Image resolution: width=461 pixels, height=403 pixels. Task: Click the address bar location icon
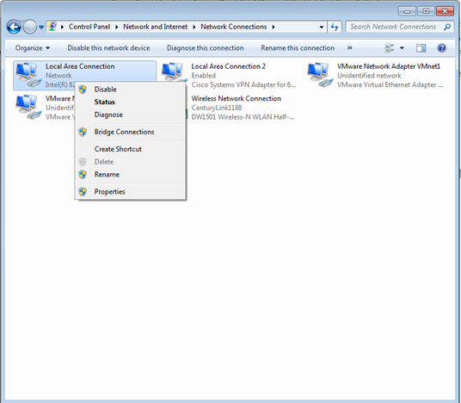[52, 27]
